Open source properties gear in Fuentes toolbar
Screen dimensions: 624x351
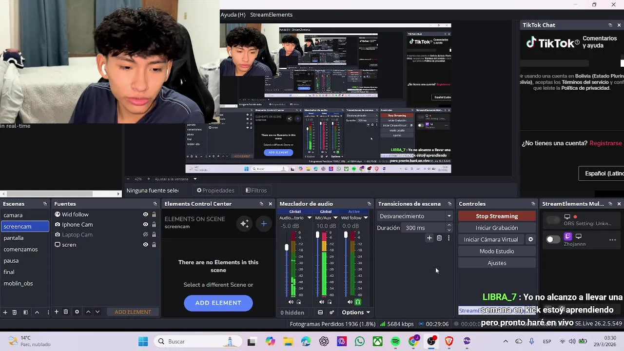77,312
